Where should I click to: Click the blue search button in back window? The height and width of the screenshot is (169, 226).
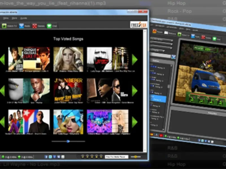pyautogui.click(x=173, y=57)
